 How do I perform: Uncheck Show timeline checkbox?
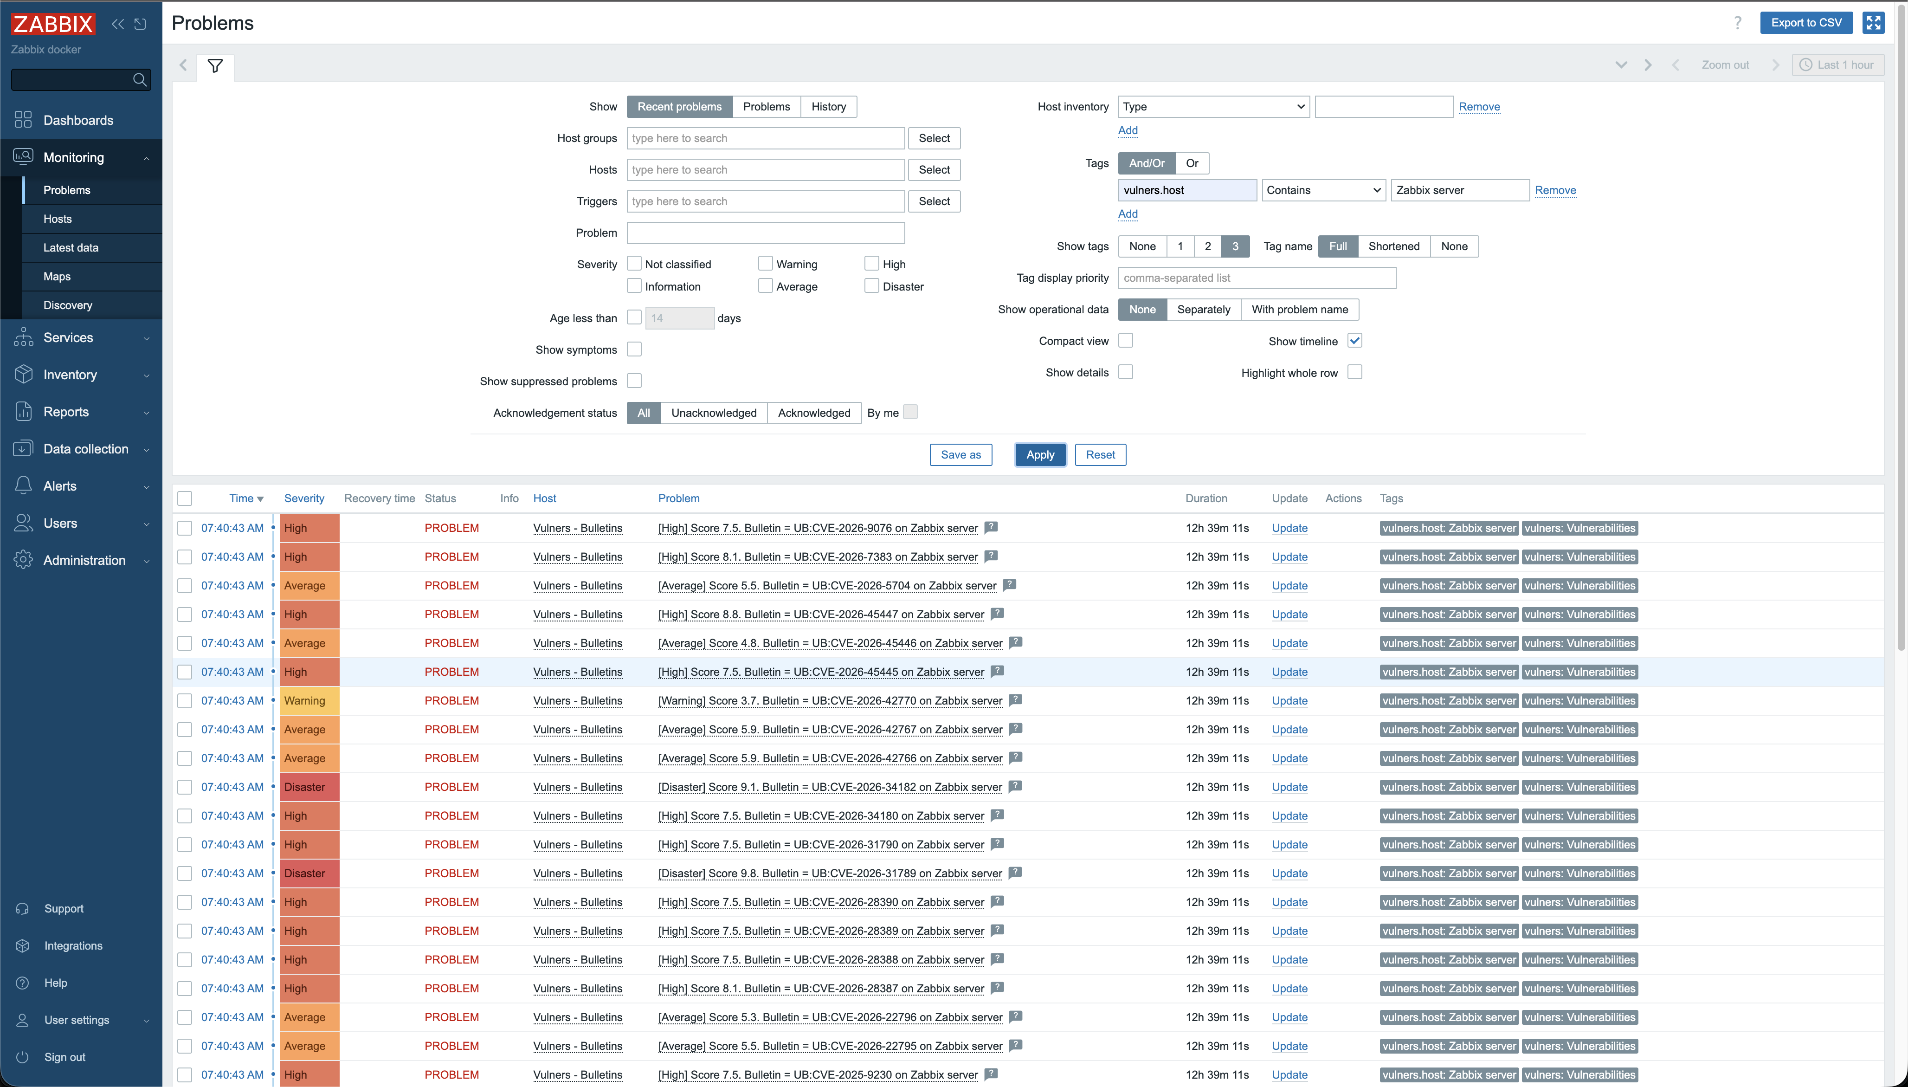[x=1355, y=340]
